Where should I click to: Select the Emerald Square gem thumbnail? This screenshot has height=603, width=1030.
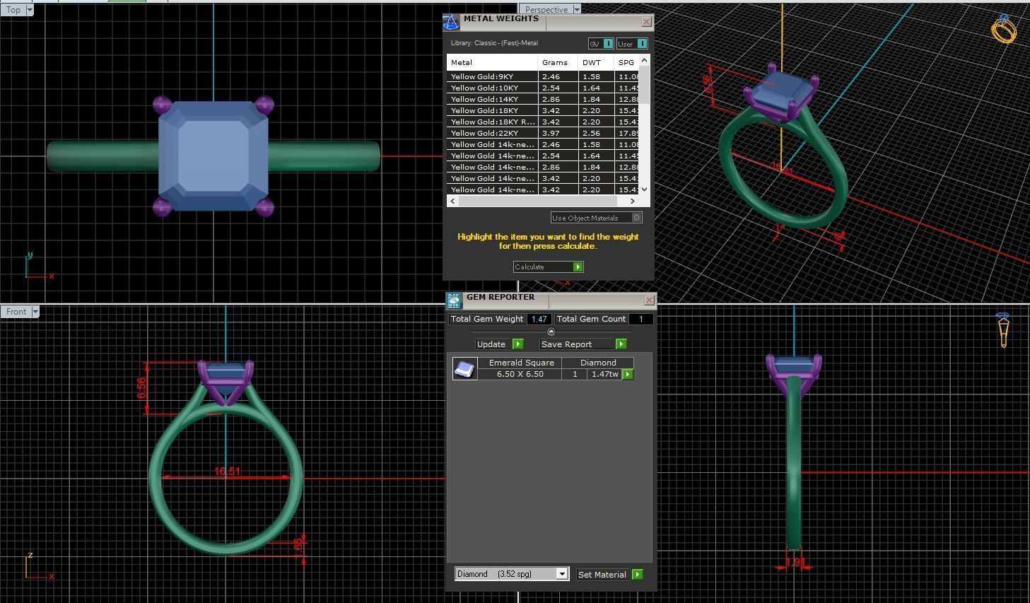tap(464, 368)
